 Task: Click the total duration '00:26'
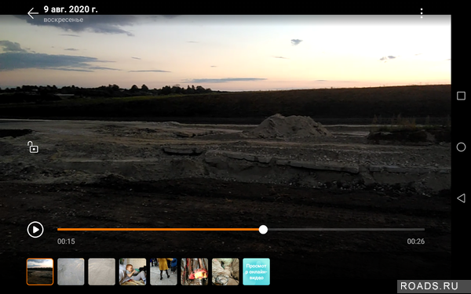click(416, 241)
